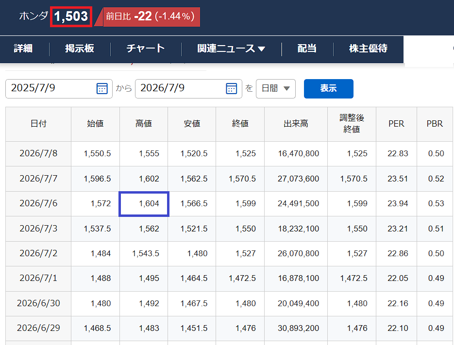Open the start date calendar picker icon
The image size is (454, 345).
point(102,89)
